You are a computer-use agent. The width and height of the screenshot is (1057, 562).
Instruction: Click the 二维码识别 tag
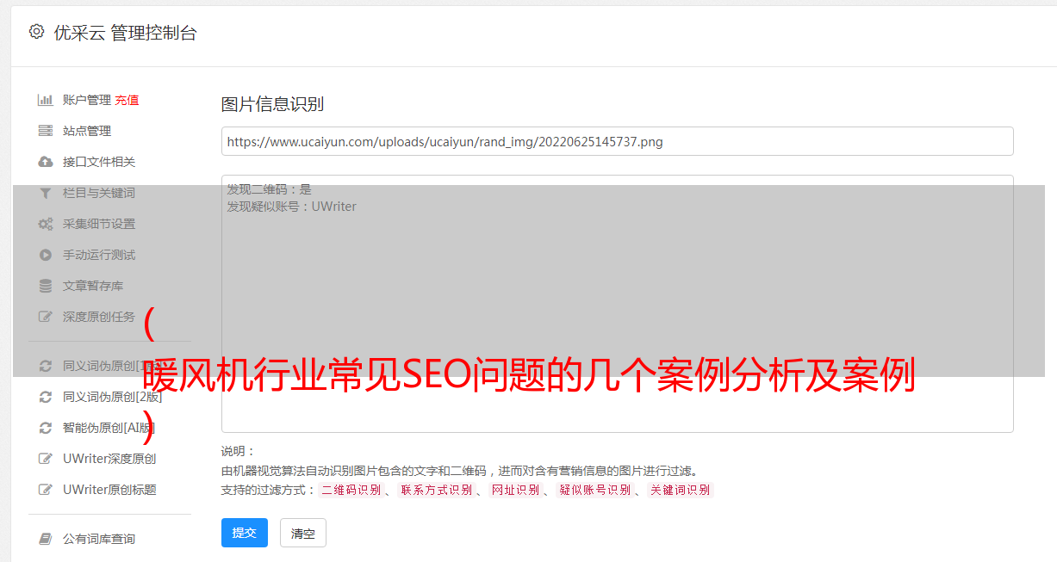click(351, 490)
